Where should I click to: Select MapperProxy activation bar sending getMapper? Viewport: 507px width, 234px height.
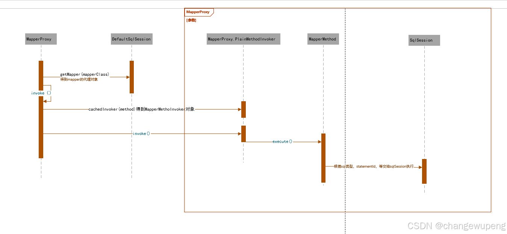(41, 75)
